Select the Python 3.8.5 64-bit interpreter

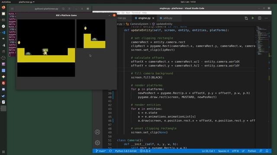[126, 151]
